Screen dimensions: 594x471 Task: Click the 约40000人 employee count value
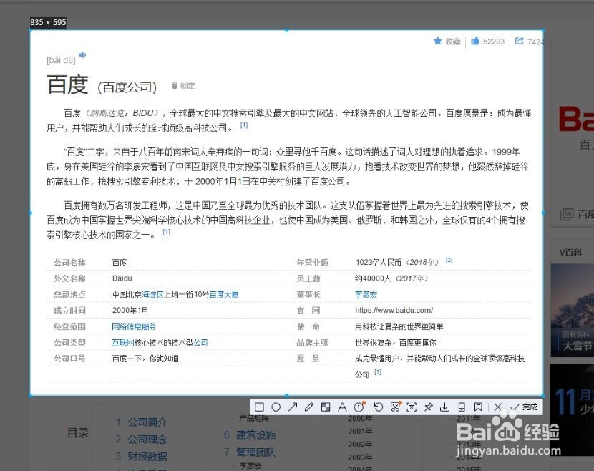(x=373, y=278)
